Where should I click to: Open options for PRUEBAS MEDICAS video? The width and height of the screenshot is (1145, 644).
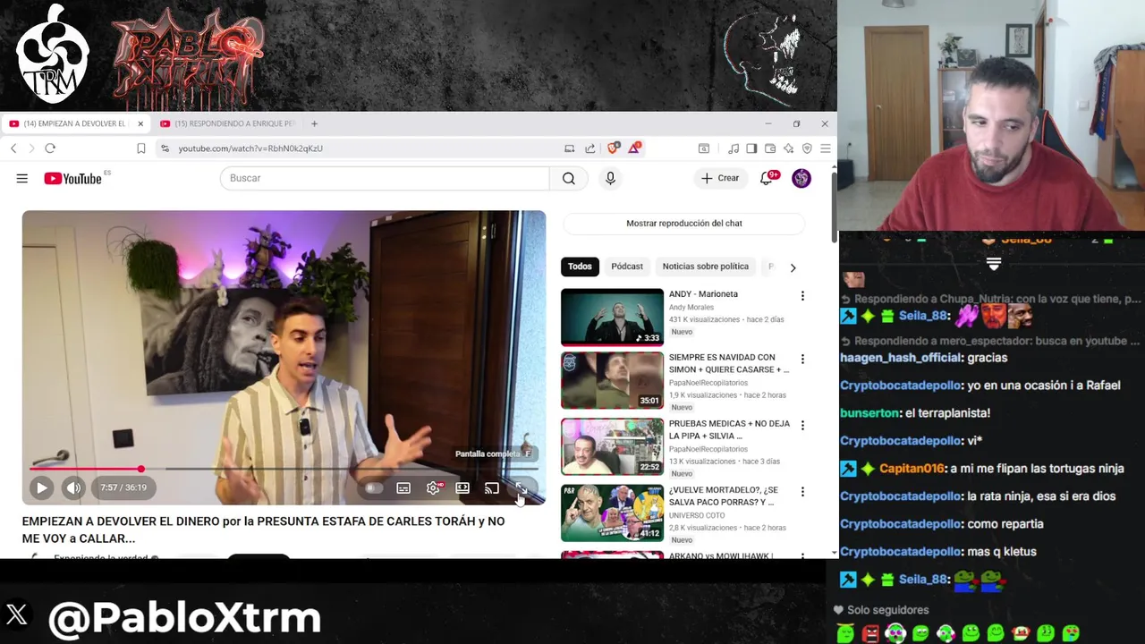[802, 426]
